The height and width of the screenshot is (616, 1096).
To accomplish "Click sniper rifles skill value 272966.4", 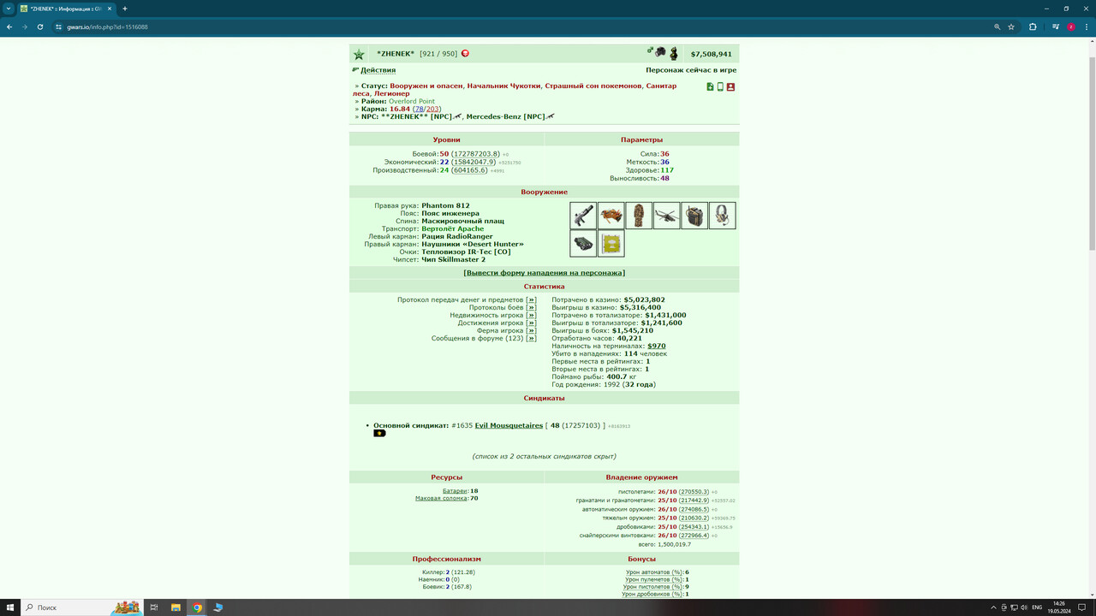I will tap(694, 536).
